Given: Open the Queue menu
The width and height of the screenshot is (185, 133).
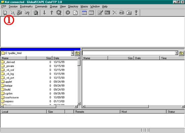Looking at the screenshot, I should (x=53, y=6).
